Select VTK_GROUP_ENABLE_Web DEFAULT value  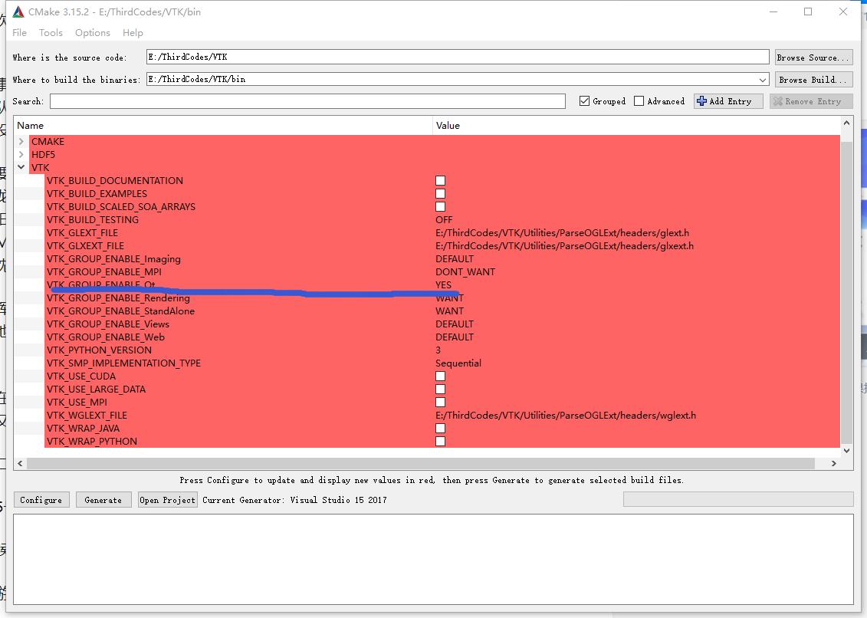tap(455, 337)
